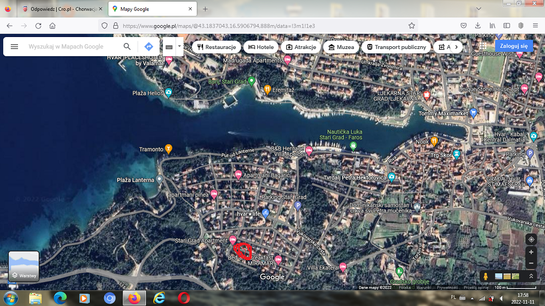
Task: Open directions with the blue arrow icon
Action: click(148, 47)
